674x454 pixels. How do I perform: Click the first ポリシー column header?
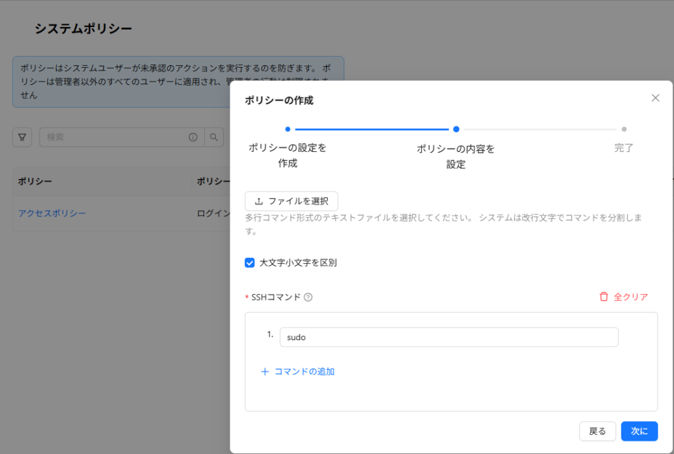pyautogui.click(x=36, y=182)
